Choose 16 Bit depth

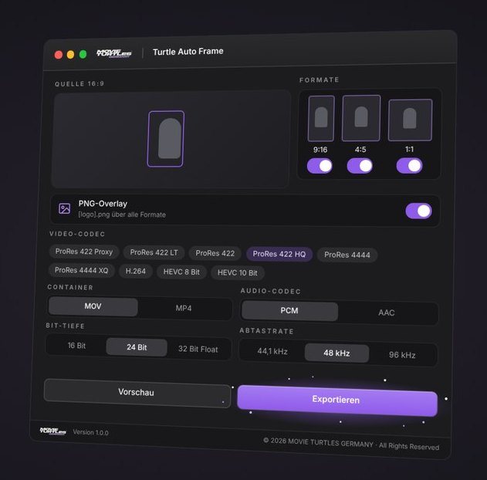[x=76, y=346]
